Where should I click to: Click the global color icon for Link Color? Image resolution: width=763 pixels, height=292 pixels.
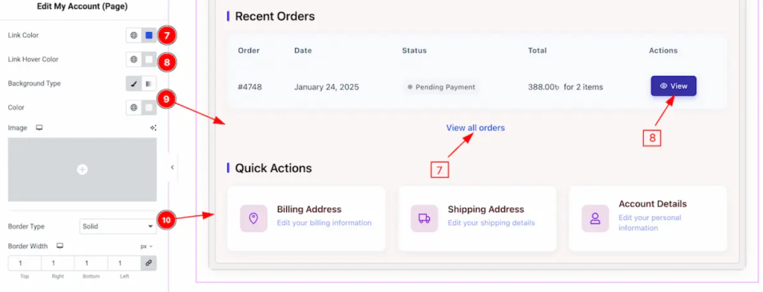point(134,36)
